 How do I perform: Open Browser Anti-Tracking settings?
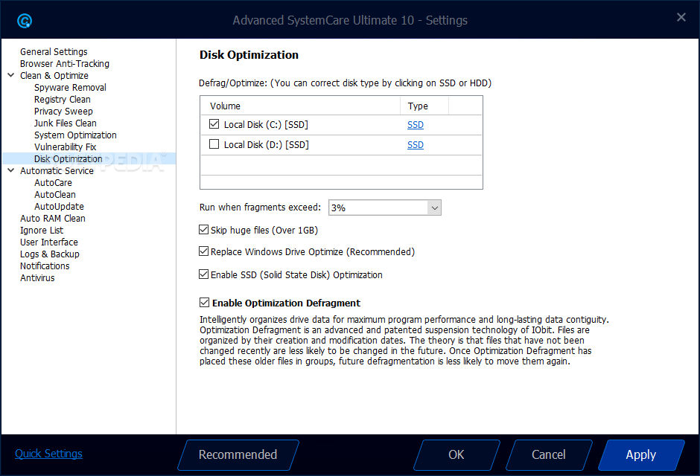65,64
